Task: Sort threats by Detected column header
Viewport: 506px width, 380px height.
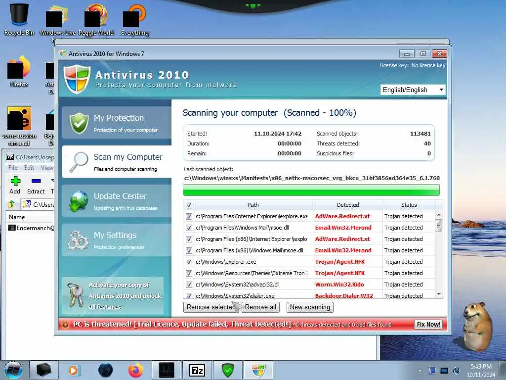Action: 348,205
